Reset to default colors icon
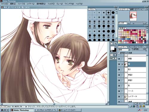 click(111, 51)
